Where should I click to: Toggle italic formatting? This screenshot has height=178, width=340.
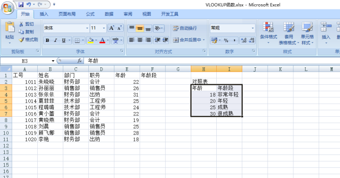55,40
